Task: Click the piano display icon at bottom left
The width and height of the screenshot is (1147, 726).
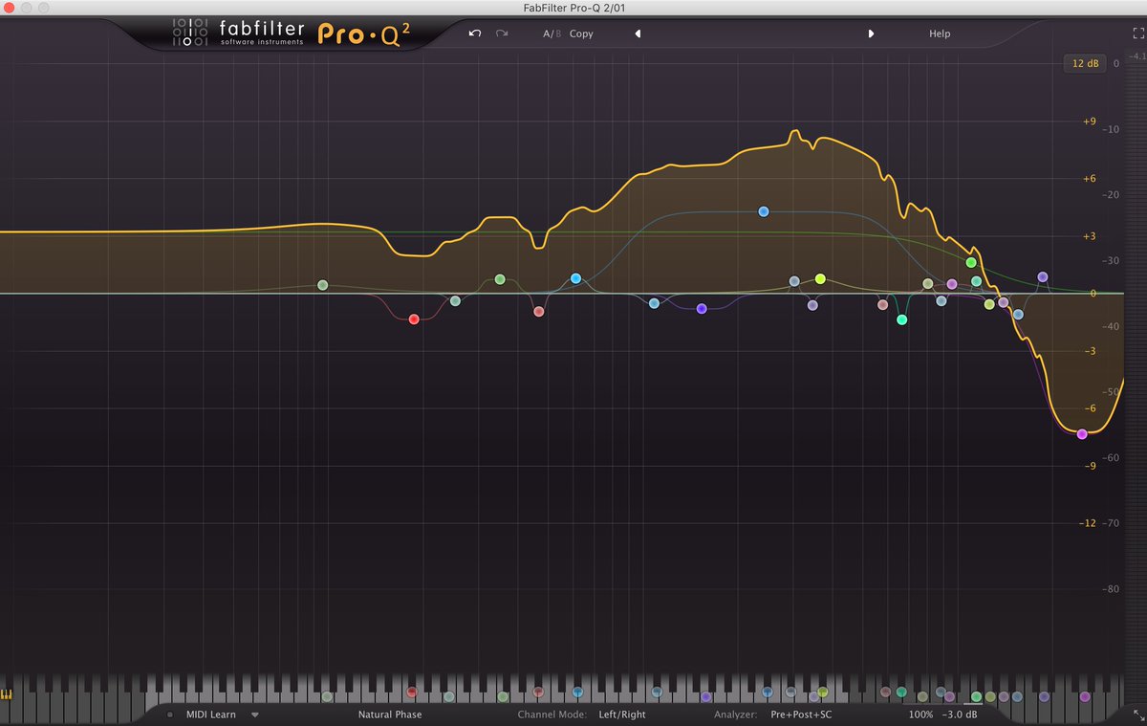Action: coord(8,693)
